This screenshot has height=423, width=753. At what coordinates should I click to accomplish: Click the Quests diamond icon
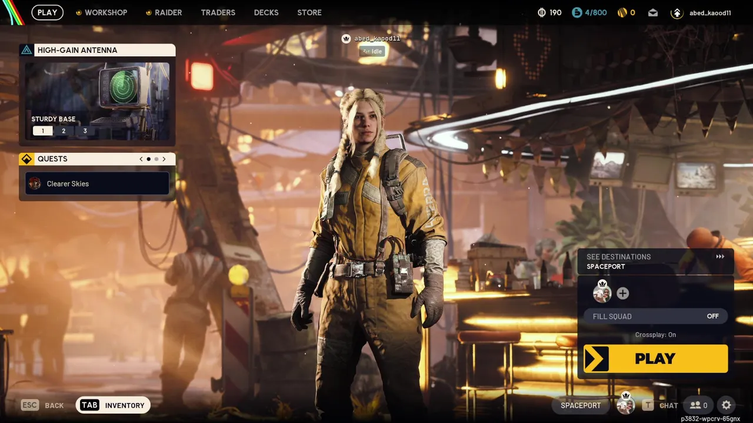tap(26, 159)
